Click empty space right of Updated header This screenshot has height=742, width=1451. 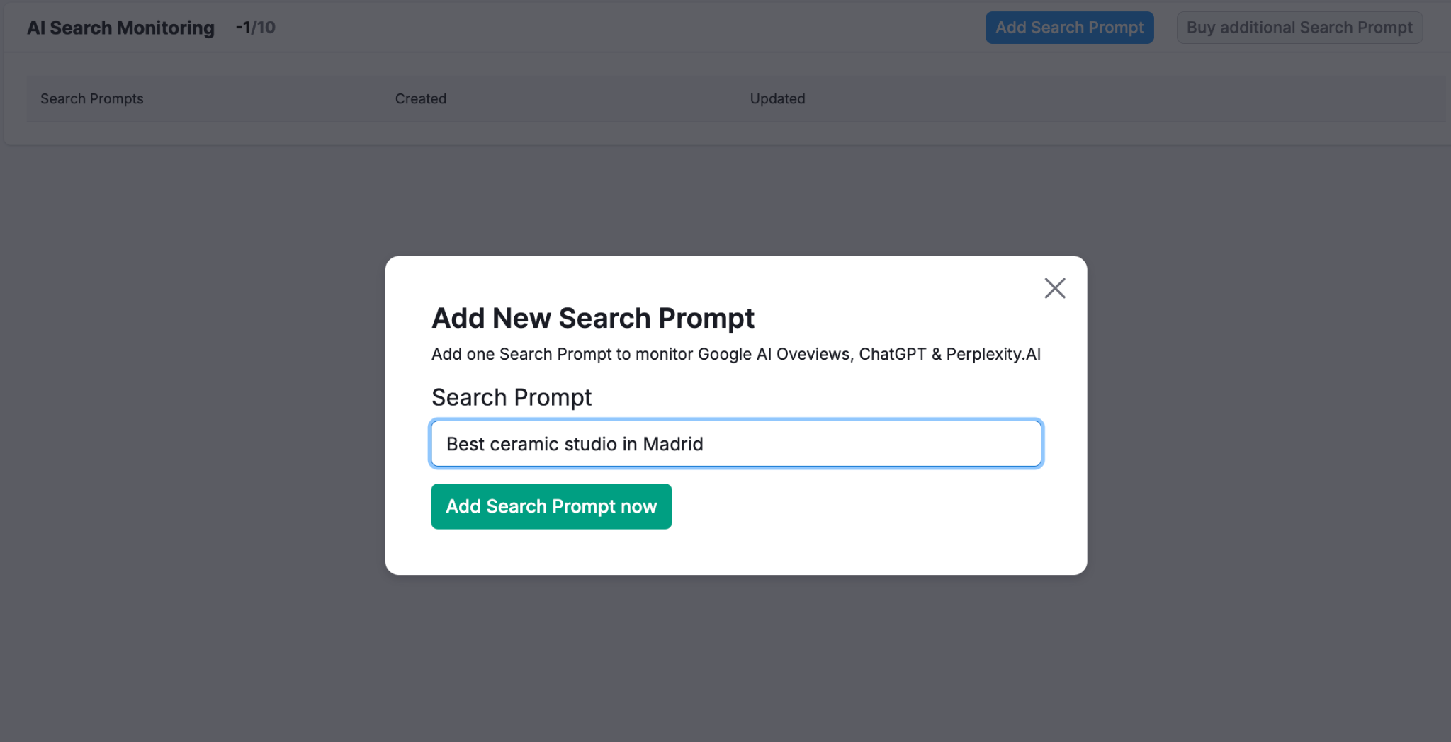click(1127, 99)
